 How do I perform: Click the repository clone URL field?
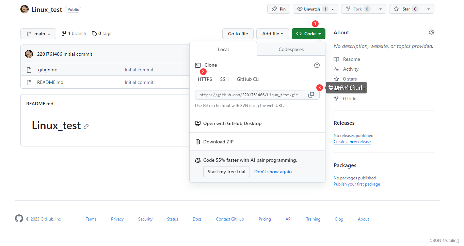click(x=250, y=95)
